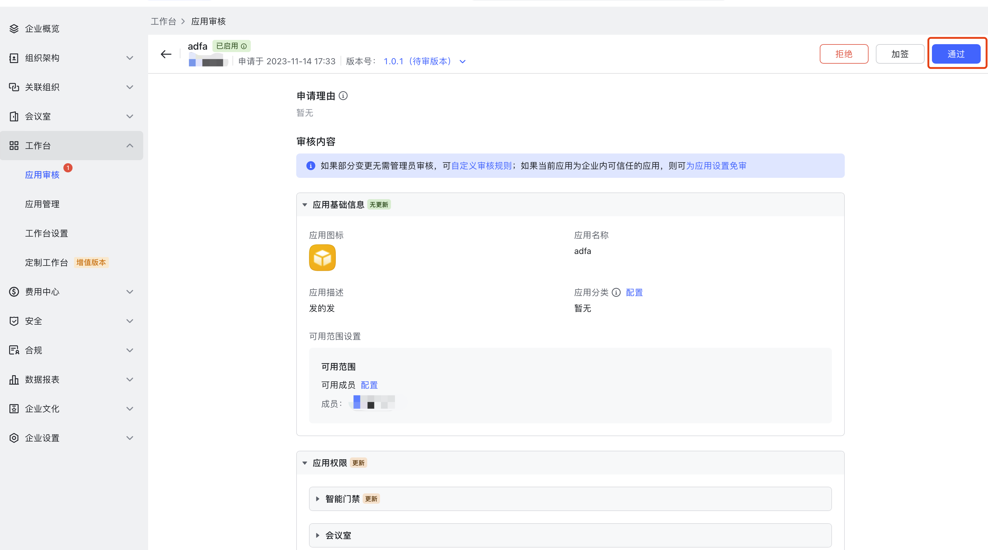
Task: Expand the 会议室 permission row
Action: coord(570,535)
